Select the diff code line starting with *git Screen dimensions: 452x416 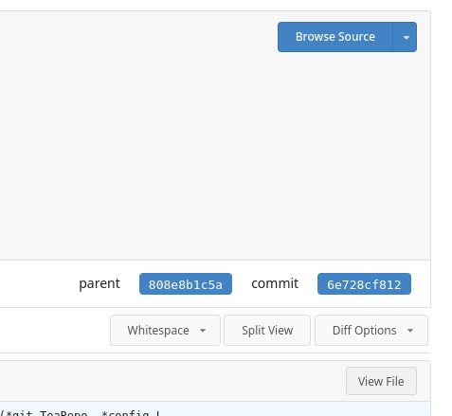coord(215,409)
